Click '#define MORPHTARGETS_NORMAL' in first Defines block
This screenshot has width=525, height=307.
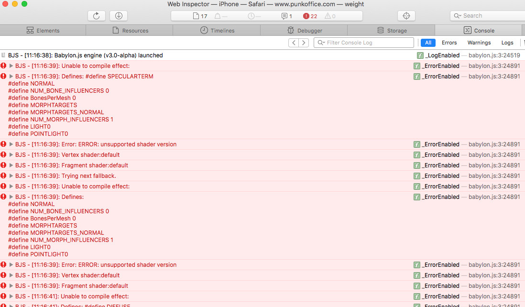(56, 112)
